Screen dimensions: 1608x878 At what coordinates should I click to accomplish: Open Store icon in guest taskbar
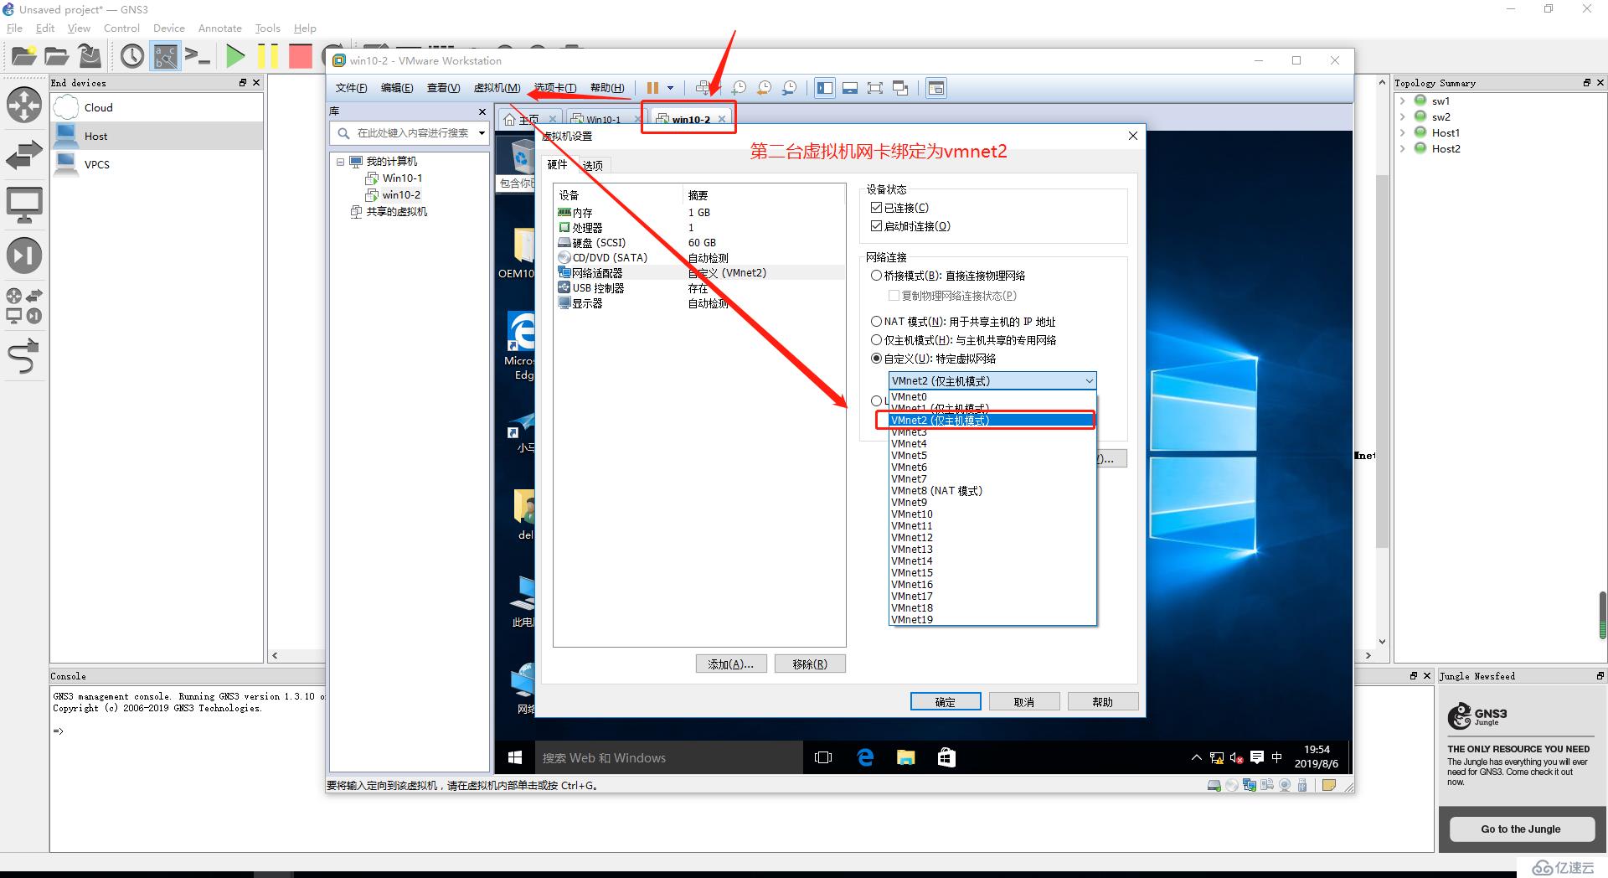click(946, 757)
